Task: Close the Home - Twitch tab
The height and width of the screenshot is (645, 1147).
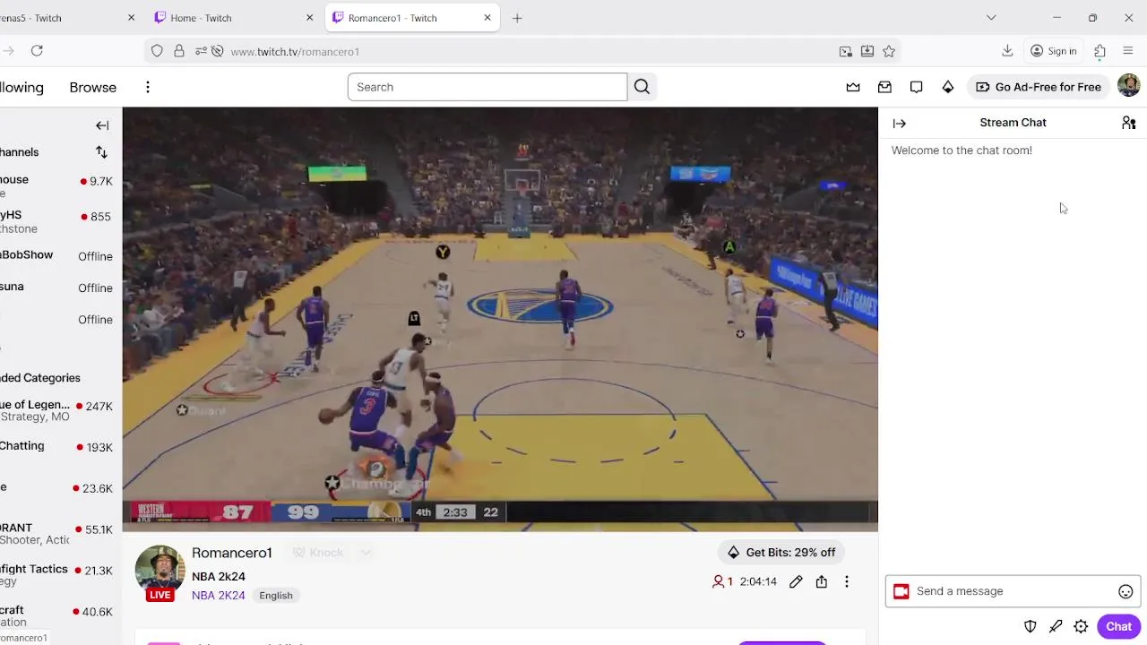Action: 310,18
